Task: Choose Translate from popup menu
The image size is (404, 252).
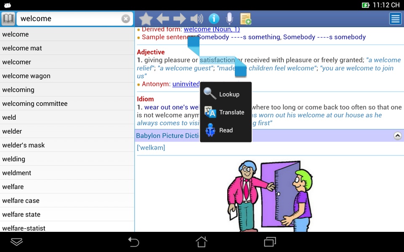Action: [226, 112]
